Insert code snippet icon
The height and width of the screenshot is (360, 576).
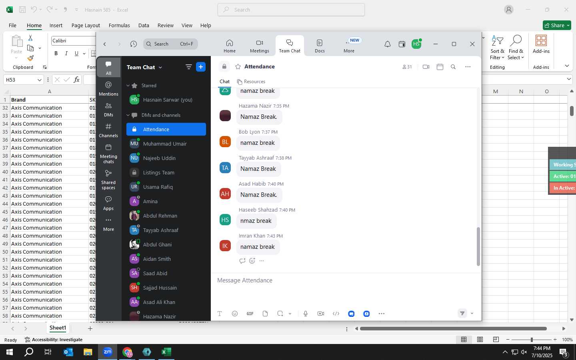pos(336,314)
